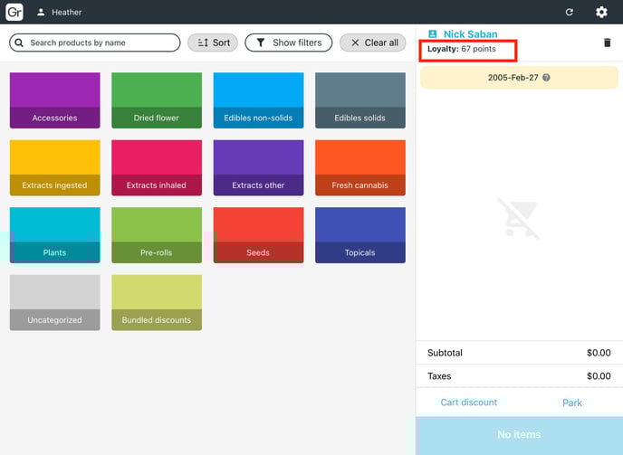This screenshot has height=455, width=623.
Task: Click the birthdate help question mark icon
Action: (x=546, y=78)
